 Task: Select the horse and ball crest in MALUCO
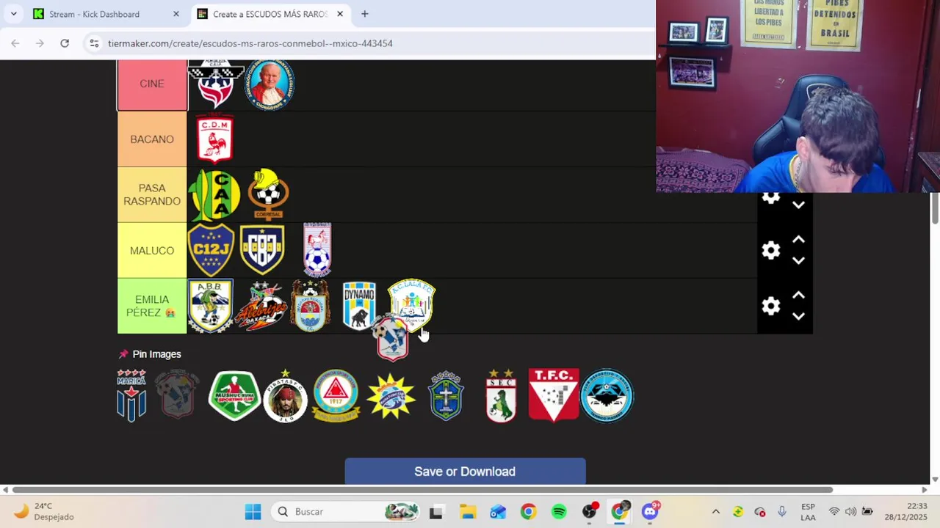(x=317, y=249)
